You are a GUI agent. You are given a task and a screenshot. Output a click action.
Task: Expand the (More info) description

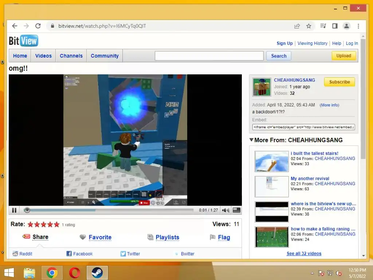[329, 105]
